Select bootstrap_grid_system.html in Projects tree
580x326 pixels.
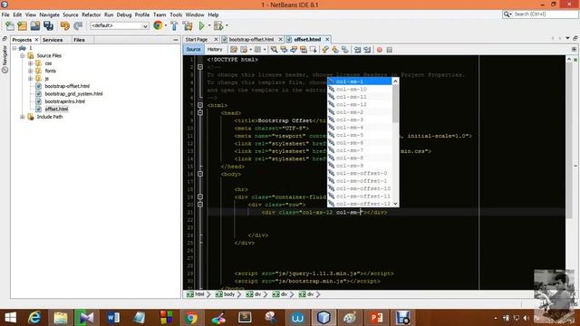click(x=73, y=94)
